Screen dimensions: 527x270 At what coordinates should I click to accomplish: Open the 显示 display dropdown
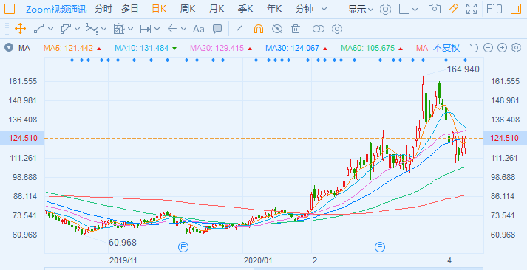[x=360, y=10]
